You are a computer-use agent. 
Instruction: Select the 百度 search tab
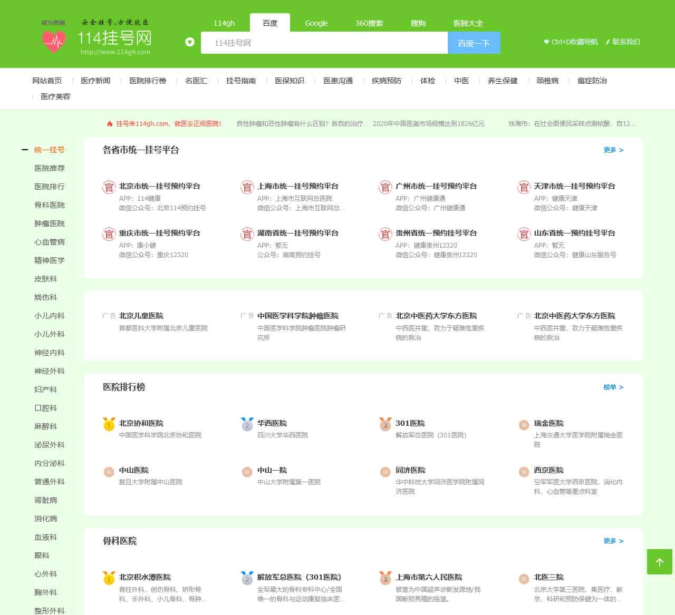tap(270, 23)
